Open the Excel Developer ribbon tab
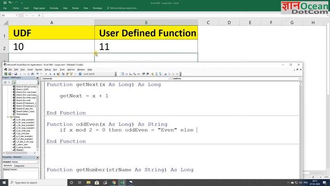This screenshot has width=330, height=186. pos(97,8)
